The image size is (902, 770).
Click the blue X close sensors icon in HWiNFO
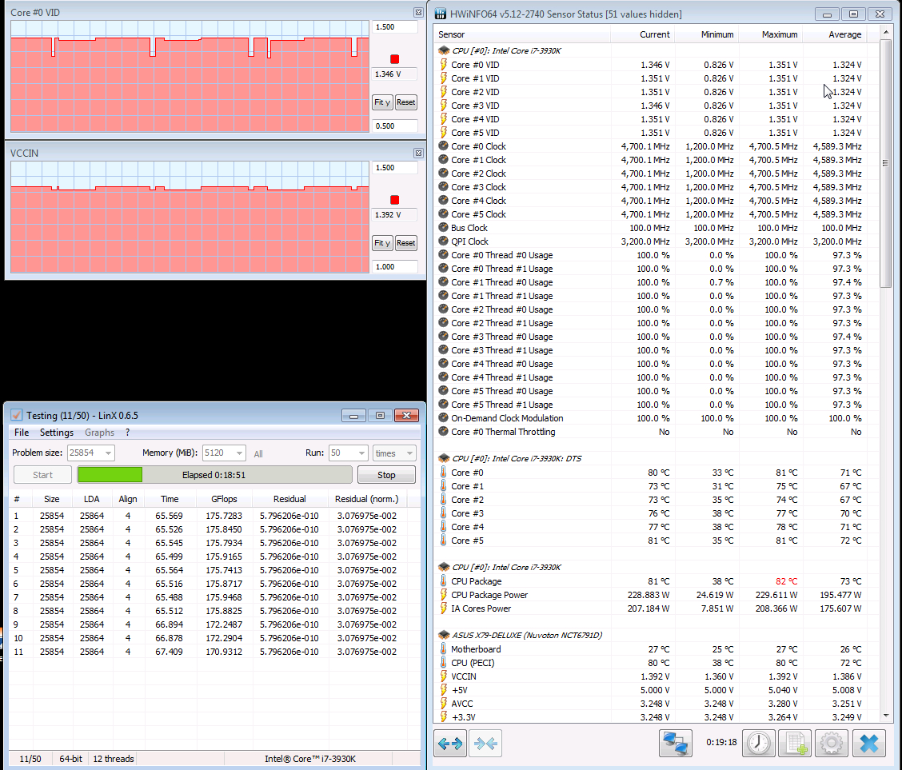(868, 743)
